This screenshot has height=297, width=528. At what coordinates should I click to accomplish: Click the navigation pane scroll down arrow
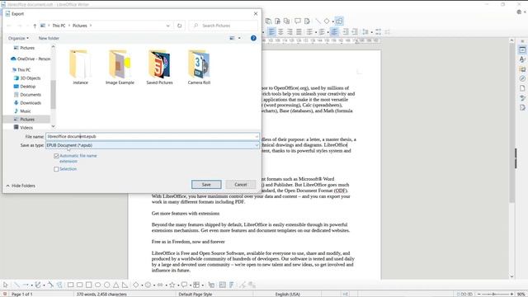click(53, 126)
